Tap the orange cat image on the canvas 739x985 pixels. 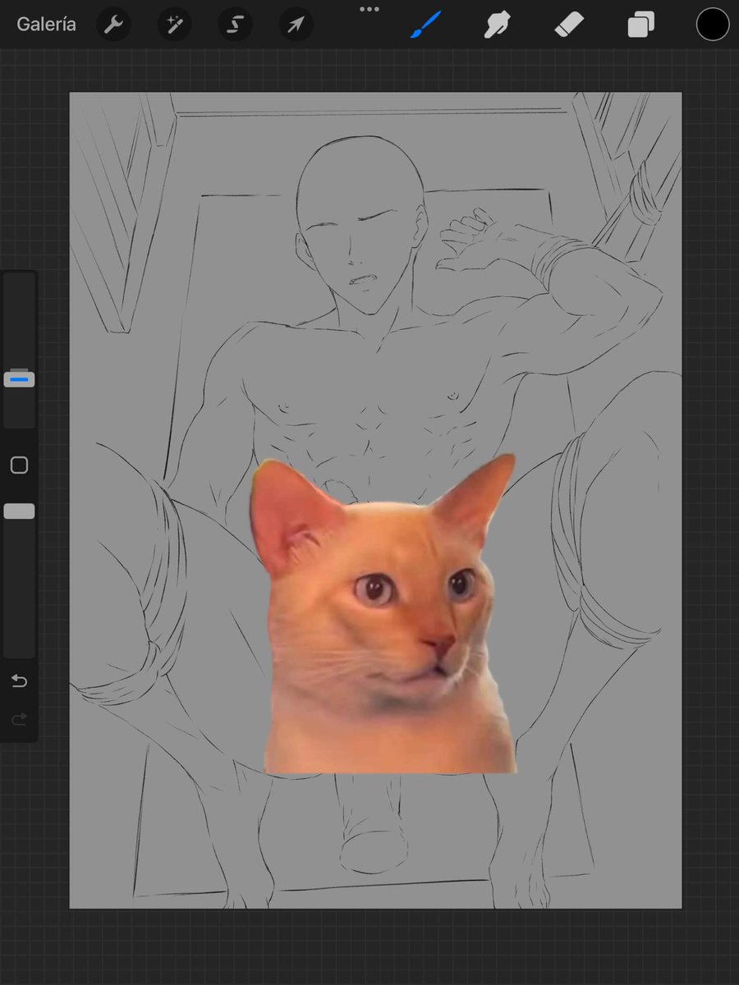(x=383, y=616)
